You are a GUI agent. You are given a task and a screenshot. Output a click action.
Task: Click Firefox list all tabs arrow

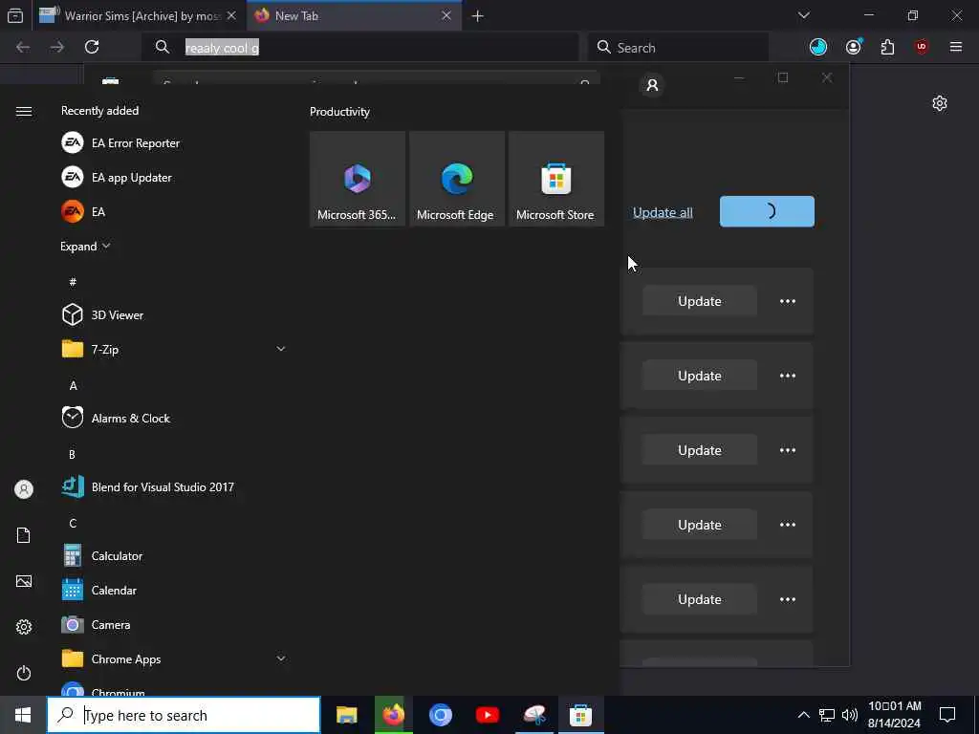tap(803, 15)
